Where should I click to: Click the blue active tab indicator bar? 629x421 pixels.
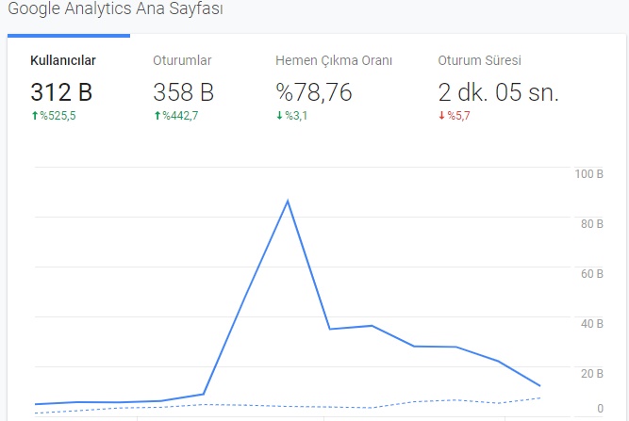(69, 36)
